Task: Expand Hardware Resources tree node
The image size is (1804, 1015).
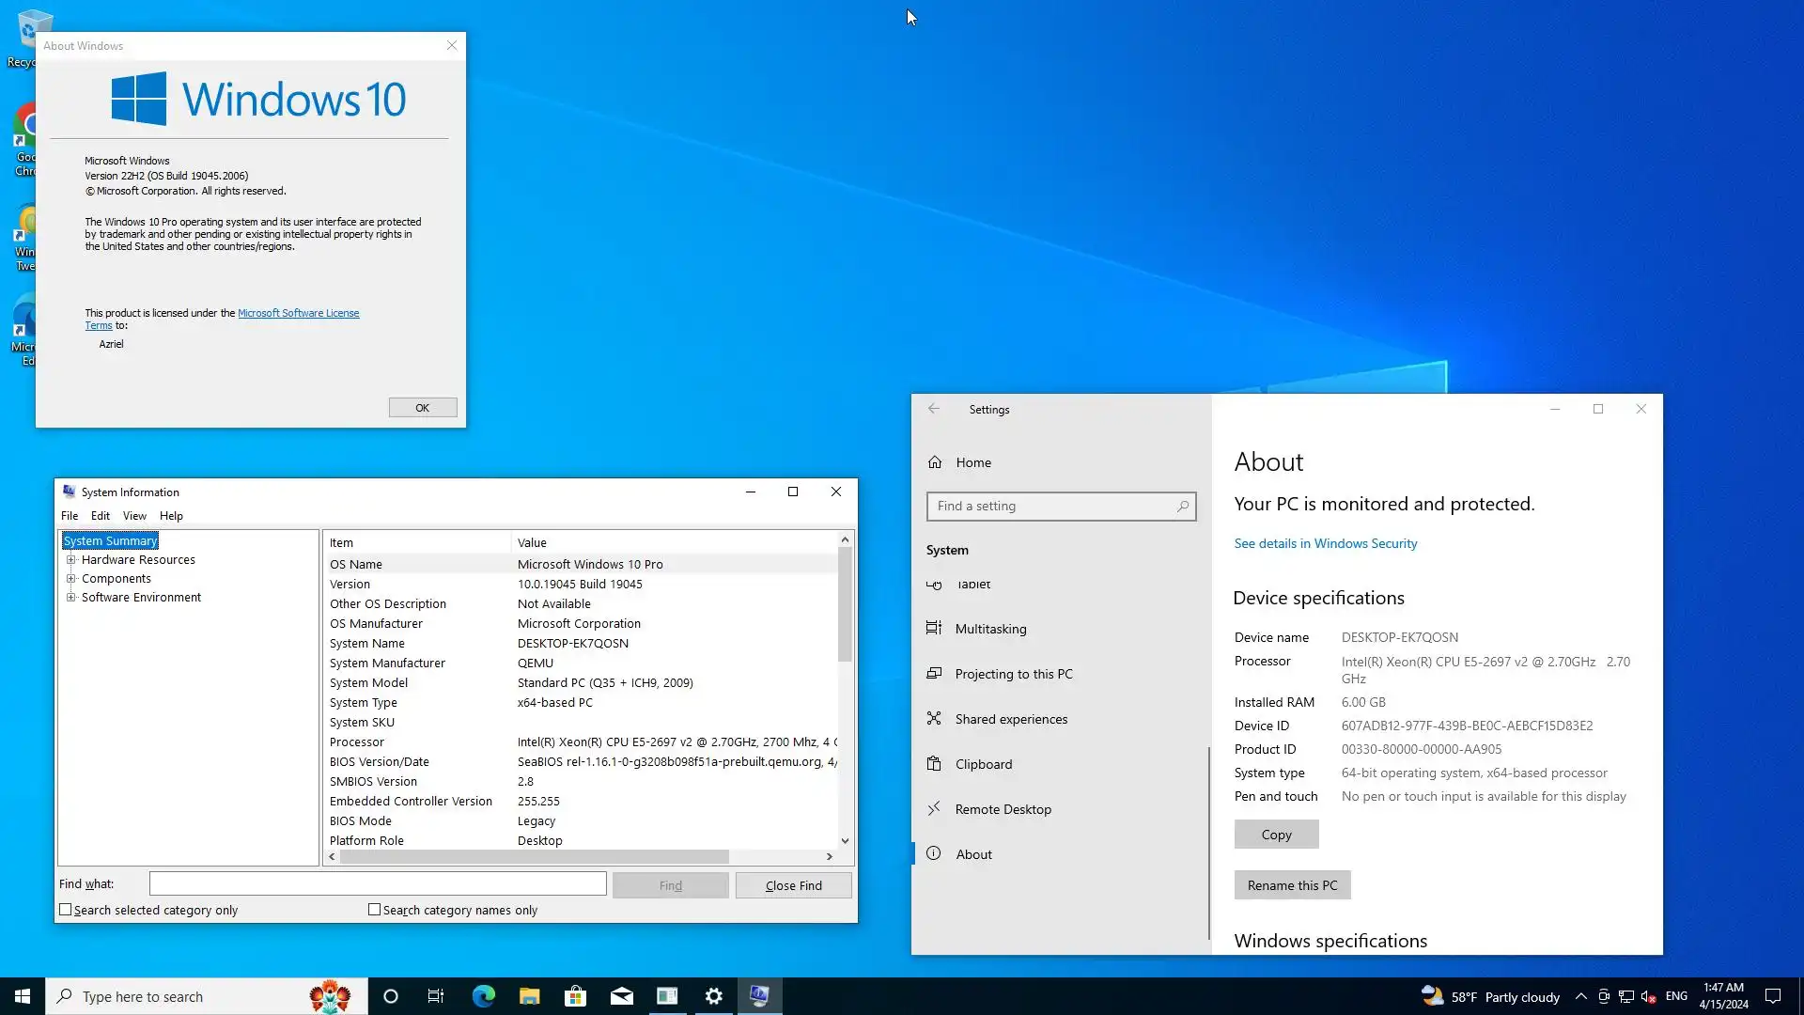Action: pos(70,559)
